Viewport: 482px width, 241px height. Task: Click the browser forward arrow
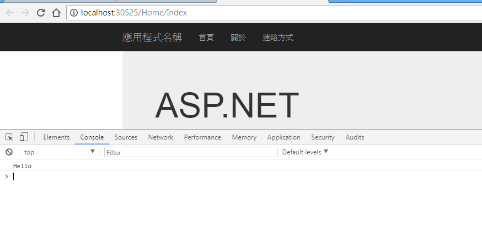25,13
